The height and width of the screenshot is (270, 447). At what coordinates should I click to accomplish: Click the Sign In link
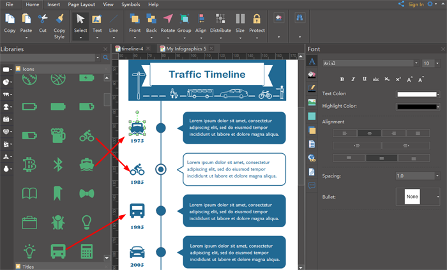(x=415, y=4)
